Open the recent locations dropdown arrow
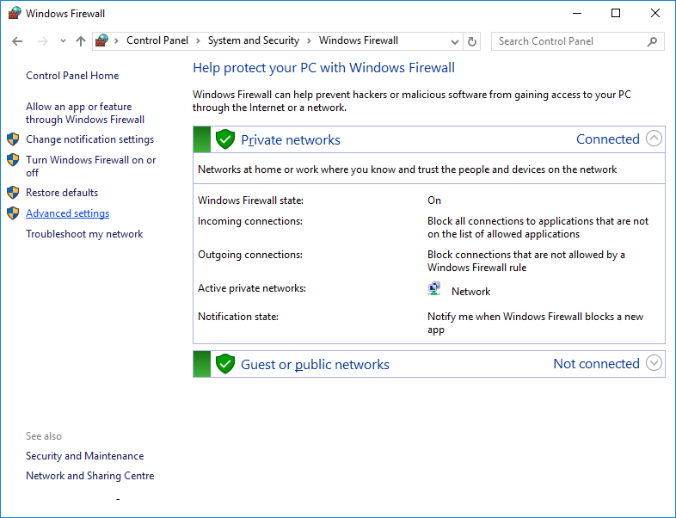This screenshot has width=676, height=518. 63,41
